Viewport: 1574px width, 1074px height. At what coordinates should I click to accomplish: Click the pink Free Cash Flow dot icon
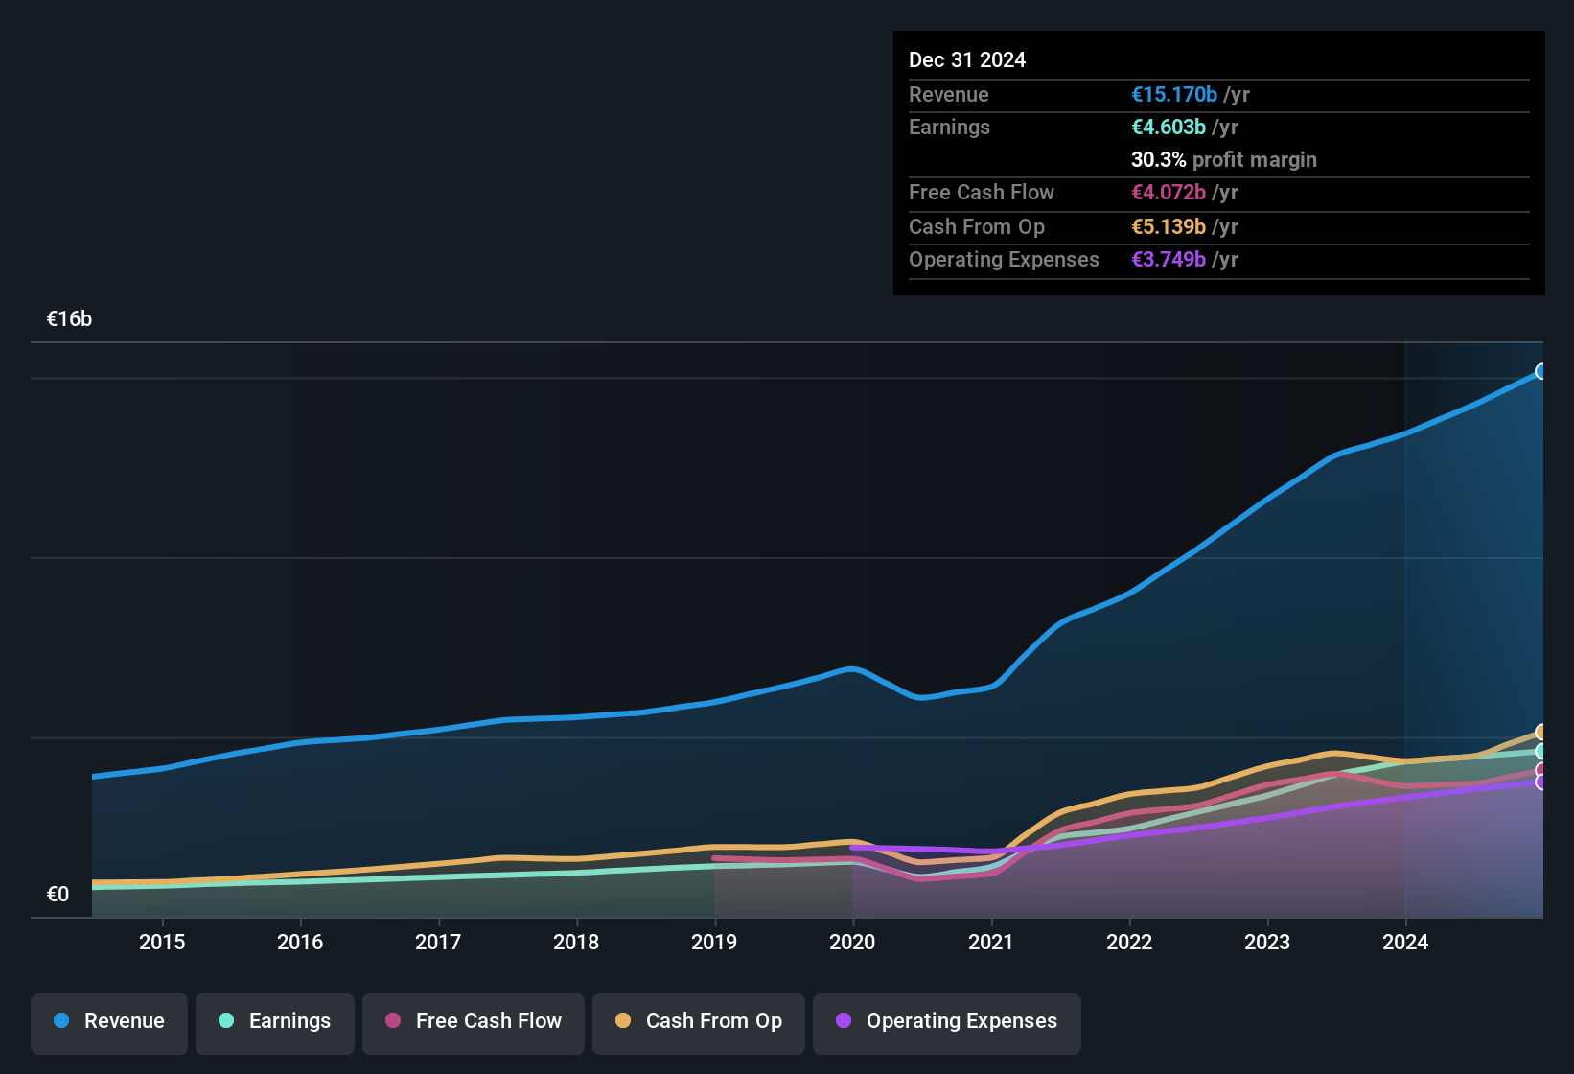coord(392,1021)
